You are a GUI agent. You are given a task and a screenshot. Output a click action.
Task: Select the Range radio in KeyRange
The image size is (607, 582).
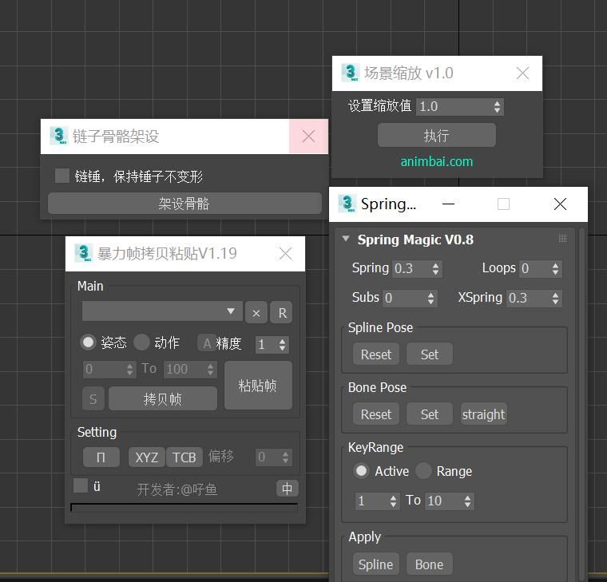pyautogui.click(x=423, y=471)
